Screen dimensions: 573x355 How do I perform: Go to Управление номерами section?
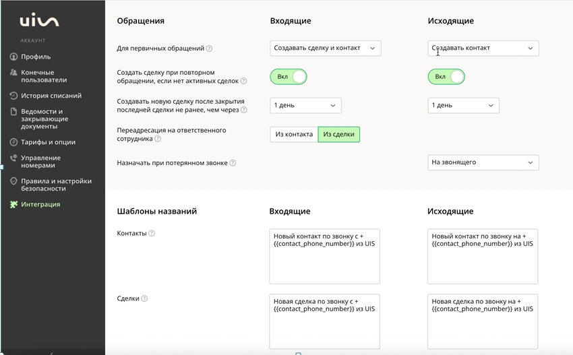click(40, 162)
